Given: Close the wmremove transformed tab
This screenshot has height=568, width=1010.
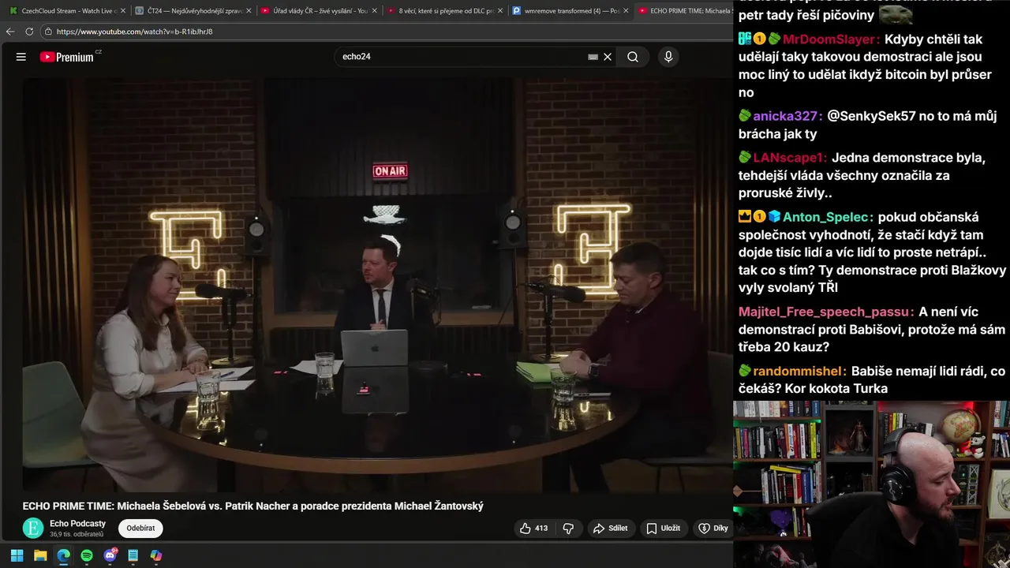Looking at the screenshot, I should tap(625, 11).
